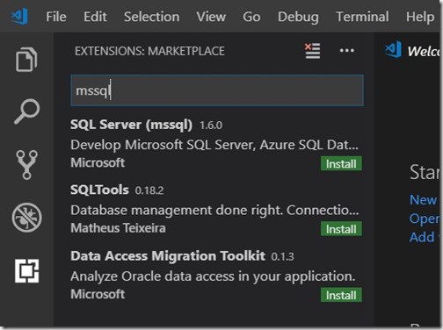This screenshot has width=443, height=330.
Task: Open the Selection menu
Action: (x=151, y=17)
